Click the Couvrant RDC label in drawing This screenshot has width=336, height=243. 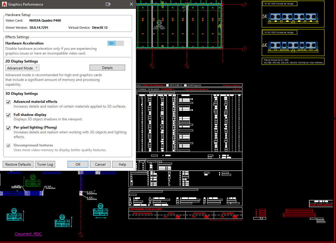tap(28, 234)
